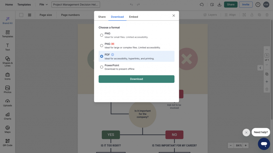Click the help question mark icon
Image resolution: width=273 pixels, height=153 pixels.
pyautogui.click(x=258, y=5)
